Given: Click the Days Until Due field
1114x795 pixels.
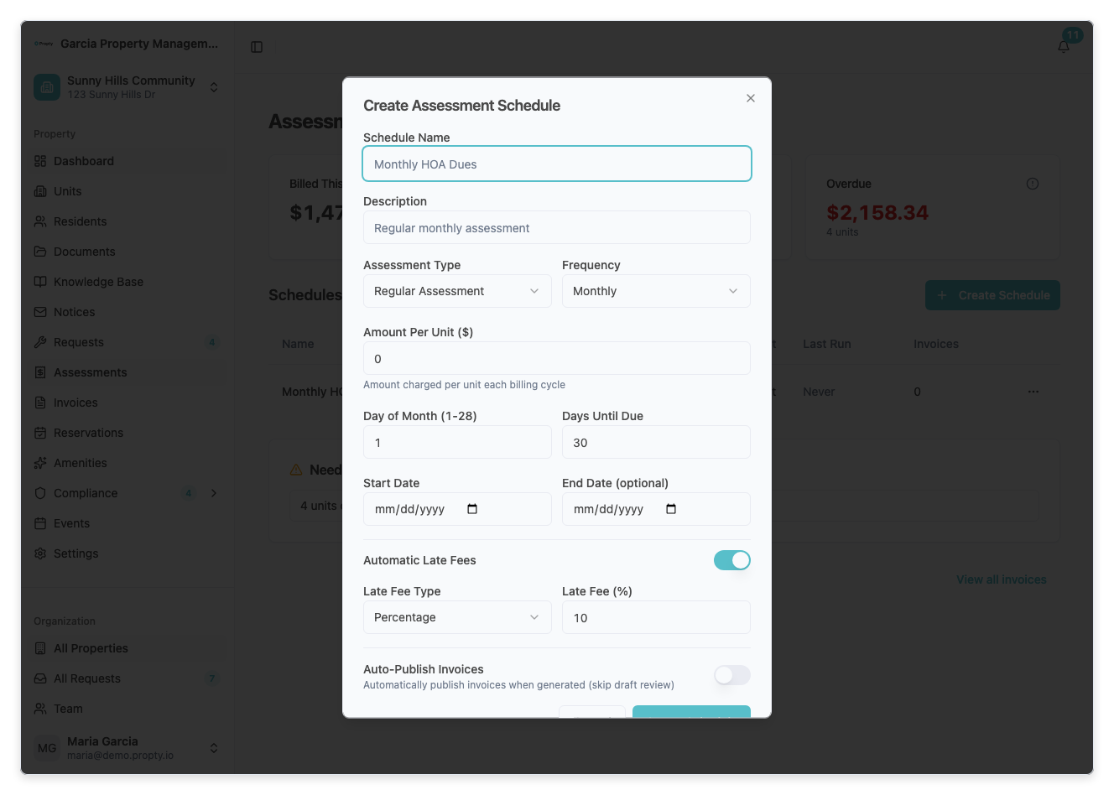Looking at the screenshot, I should (x=656, y=442).
